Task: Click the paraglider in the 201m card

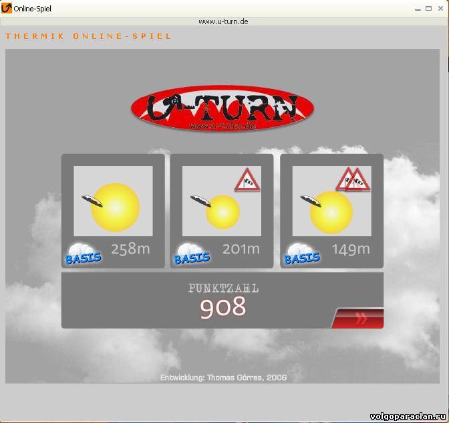Action: point(200,201)
